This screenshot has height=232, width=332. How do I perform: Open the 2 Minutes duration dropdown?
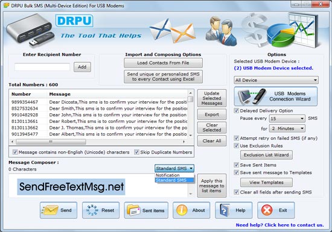click(287, 128)
